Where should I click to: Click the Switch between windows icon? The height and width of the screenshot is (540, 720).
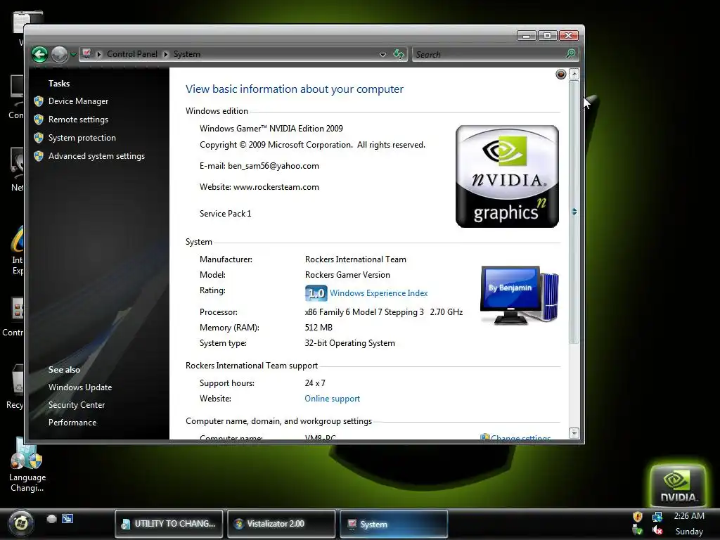click(67, 518)
